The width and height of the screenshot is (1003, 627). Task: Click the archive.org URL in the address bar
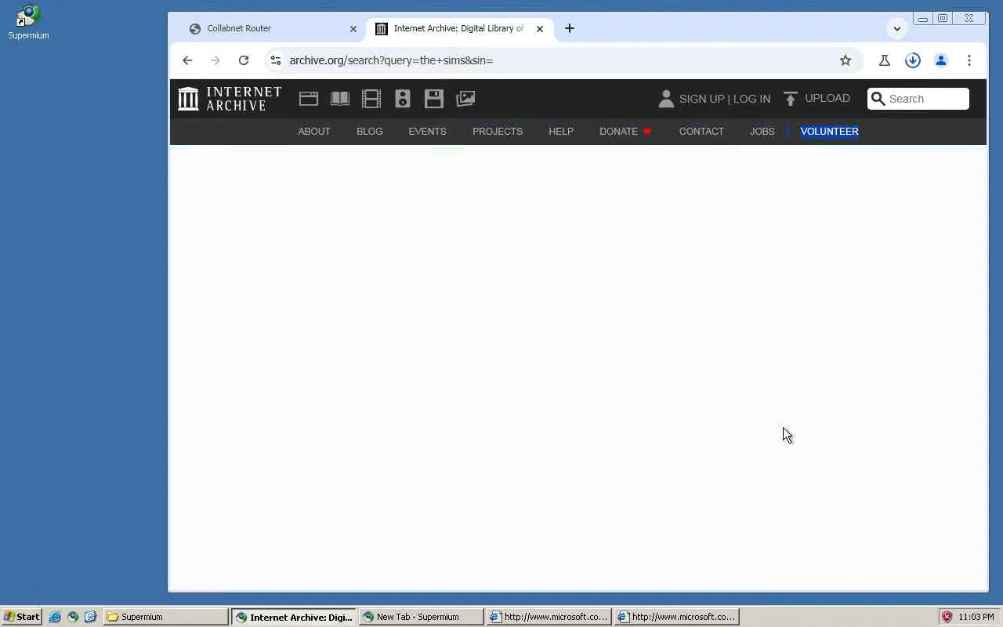coord(391,60)
